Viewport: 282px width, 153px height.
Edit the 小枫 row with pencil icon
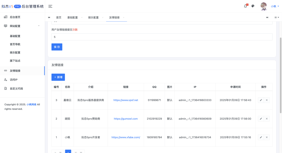(261, 137)
